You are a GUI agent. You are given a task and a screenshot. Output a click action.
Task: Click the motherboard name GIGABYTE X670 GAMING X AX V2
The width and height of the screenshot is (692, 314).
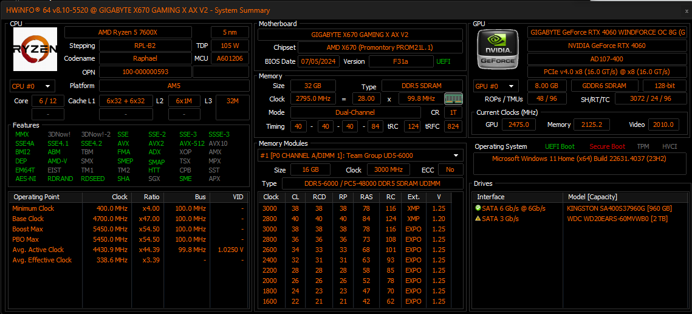[360, 35]
